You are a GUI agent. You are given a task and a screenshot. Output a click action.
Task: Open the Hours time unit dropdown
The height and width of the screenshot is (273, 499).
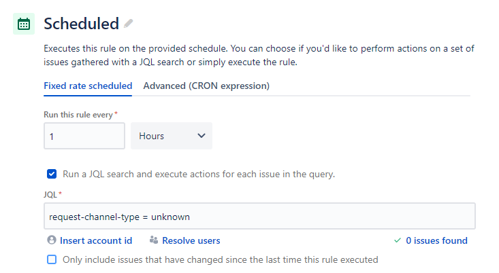(x=172, y=136)
